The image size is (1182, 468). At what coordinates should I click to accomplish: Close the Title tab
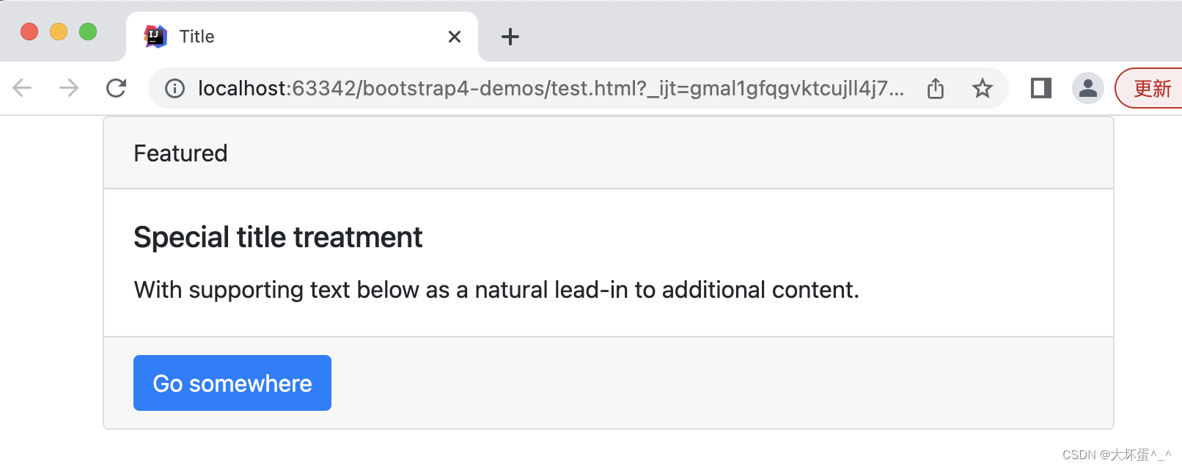(x=454, y=36)
